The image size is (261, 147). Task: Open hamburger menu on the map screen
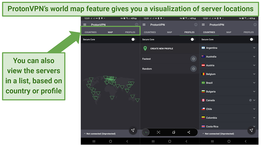click(x=85, y=25)
